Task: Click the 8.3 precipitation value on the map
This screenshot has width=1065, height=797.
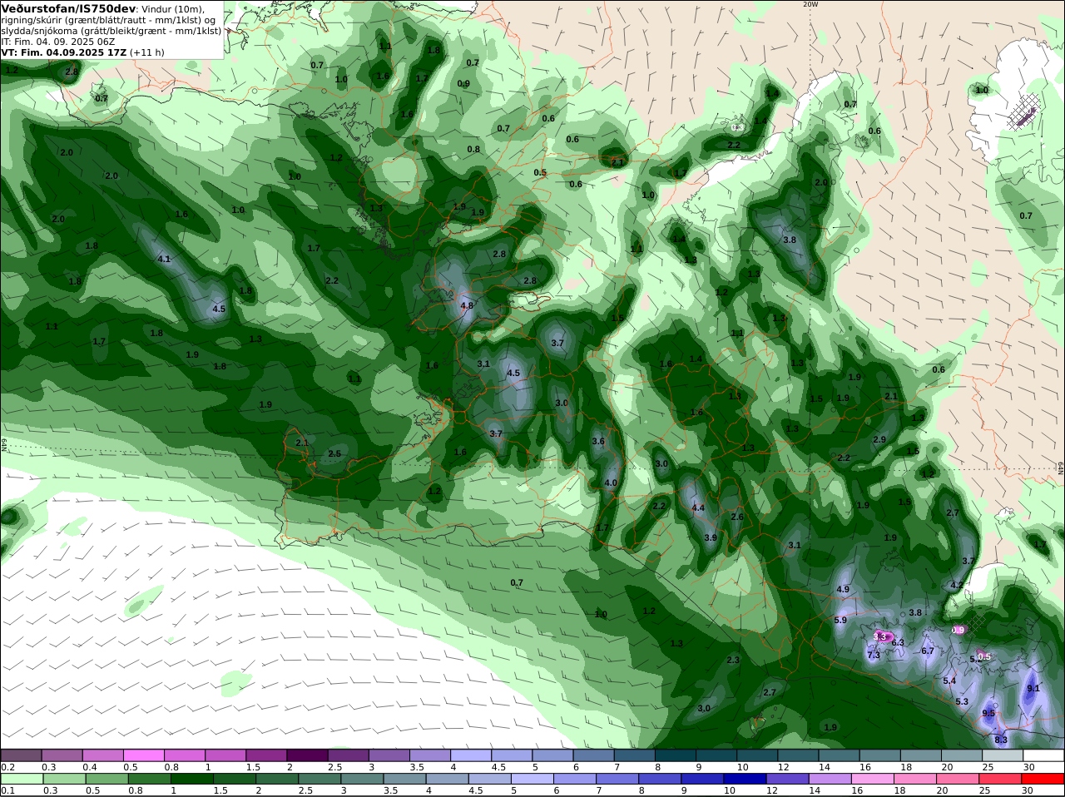Action: 1001,740
